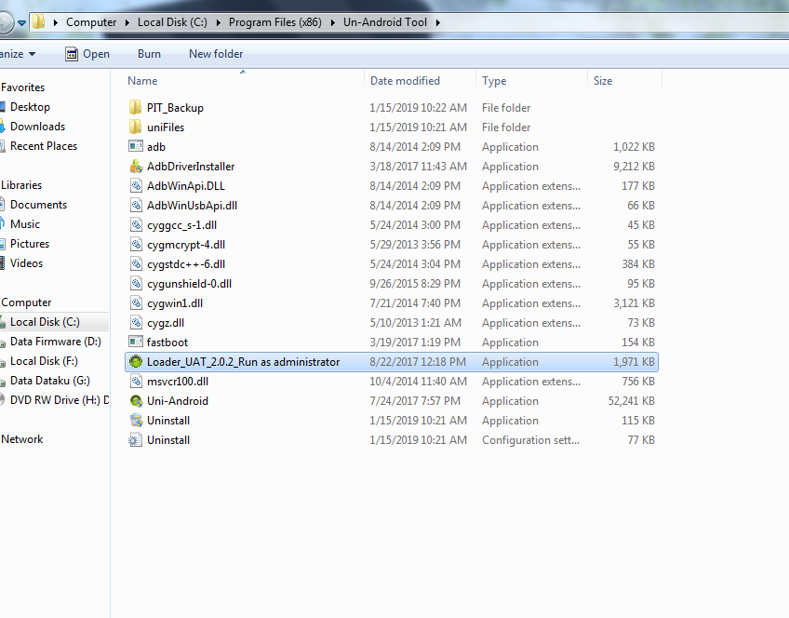Click the msvcr100.dll file name
Image resolution: width=789 pixels, height=618 pixels.
pyautogui.click(x=178, y=382)
